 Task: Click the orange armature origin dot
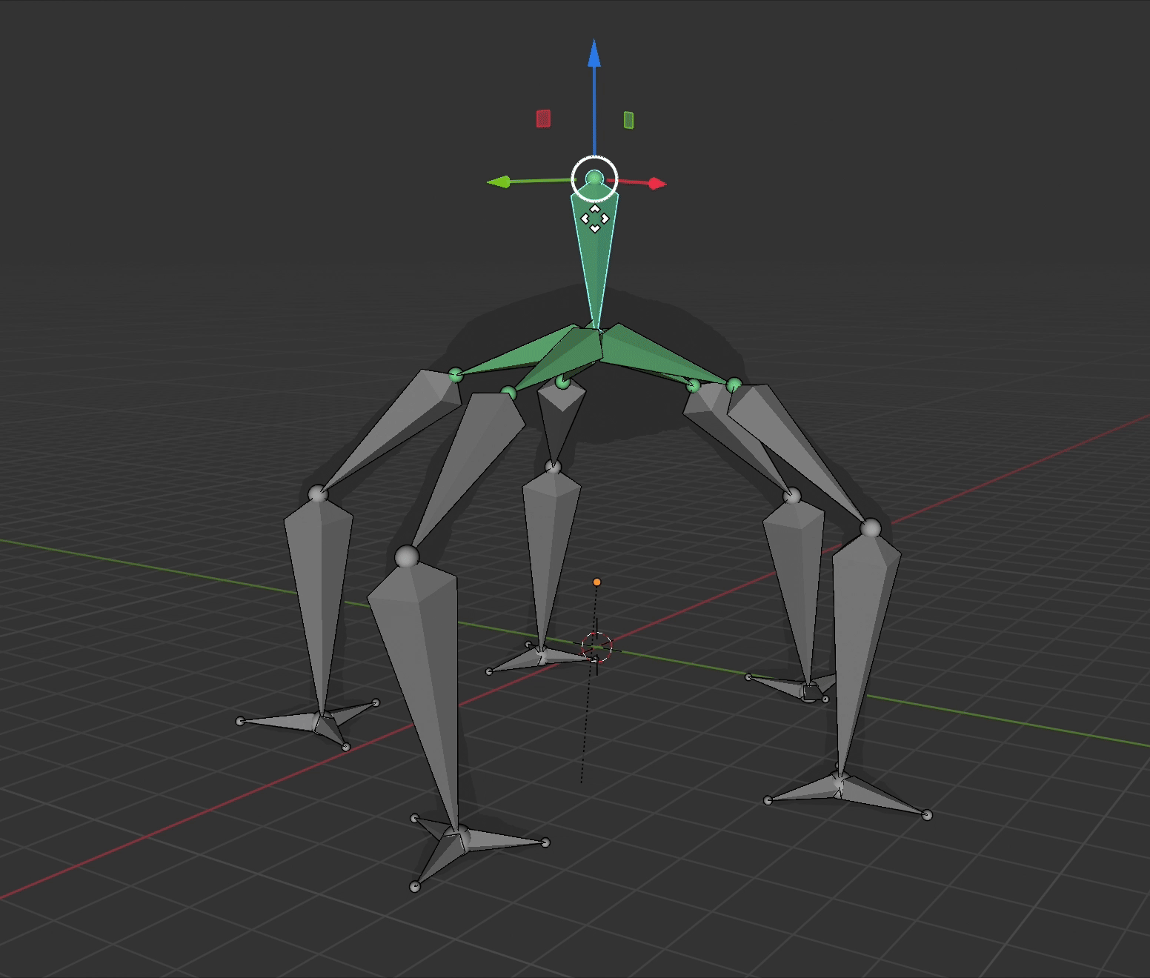(596, 582)
